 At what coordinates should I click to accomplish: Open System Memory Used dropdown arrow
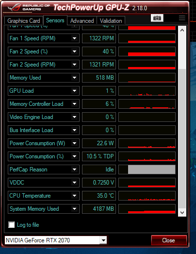pyautogui.click(x=74, y=209)
